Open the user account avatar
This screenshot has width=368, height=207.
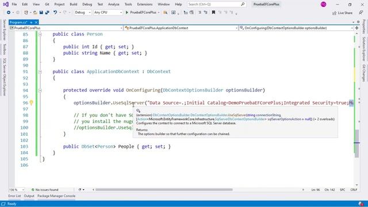tap(323, 4)
